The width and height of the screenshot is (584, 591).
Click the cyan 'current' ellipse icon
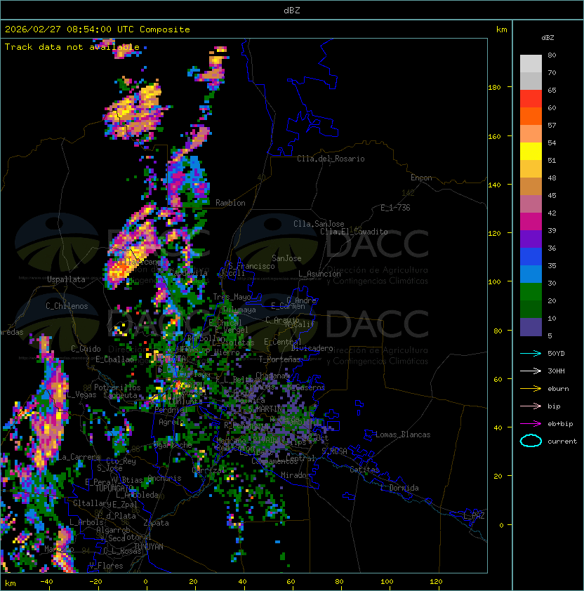[531, 441]
